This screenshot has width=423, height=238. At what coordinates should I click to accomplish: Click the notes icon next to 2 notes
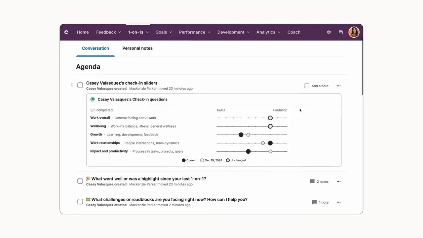click(x=312, y=181)
